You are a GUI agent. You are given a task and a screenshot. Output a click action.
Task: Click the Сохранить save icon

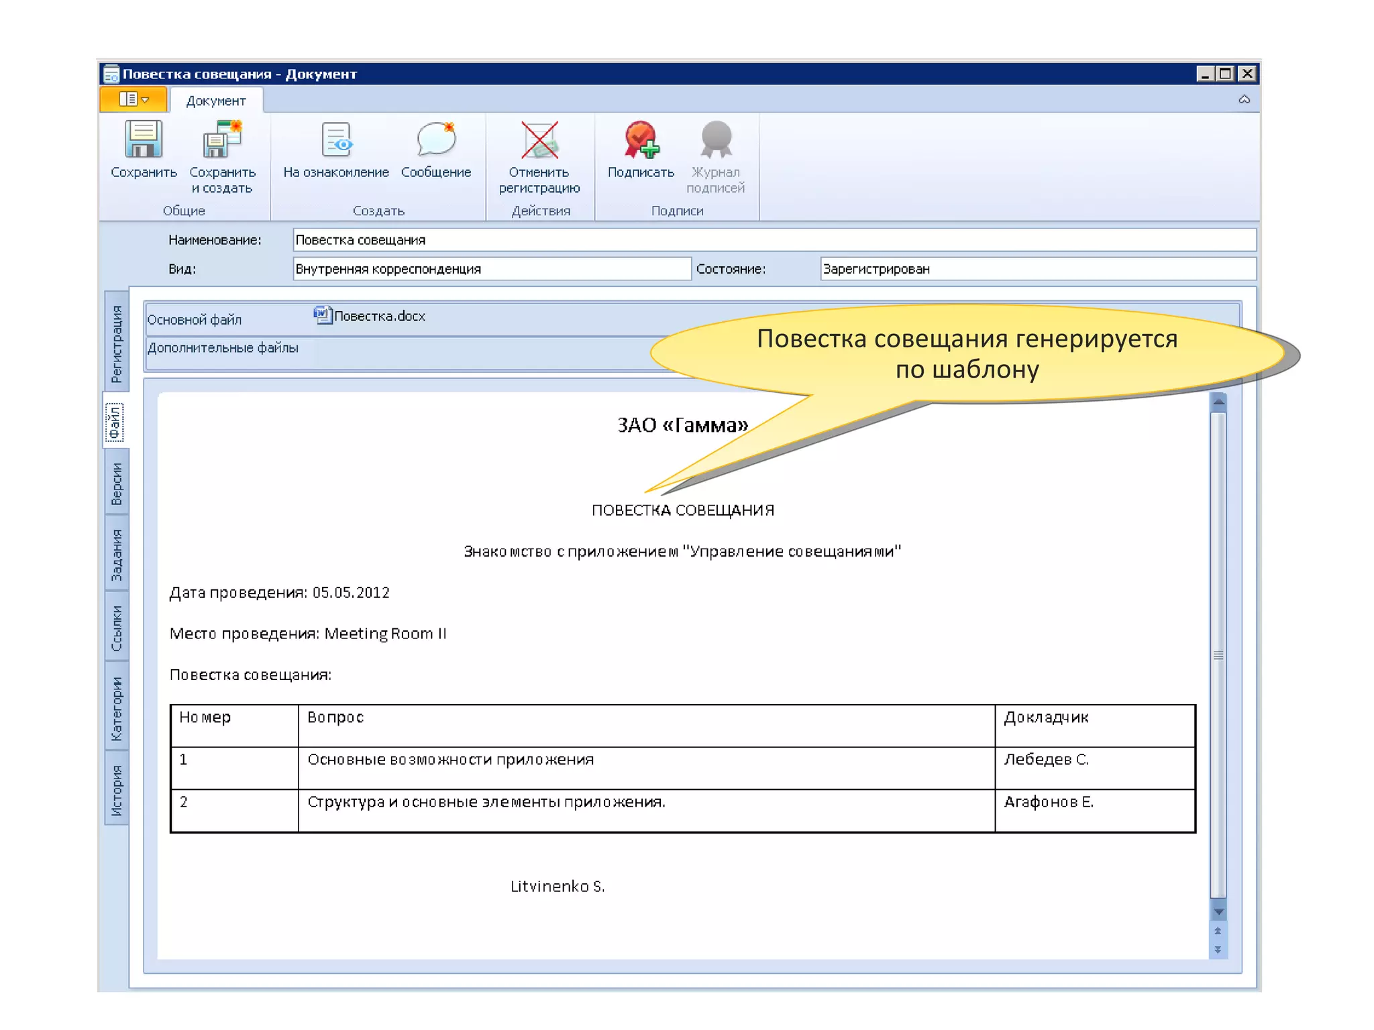[143, 140]
